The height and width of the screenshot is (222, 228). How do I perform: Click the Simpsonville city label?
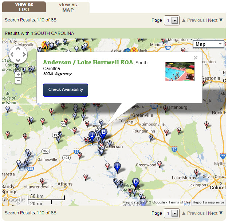pos(153,124)
